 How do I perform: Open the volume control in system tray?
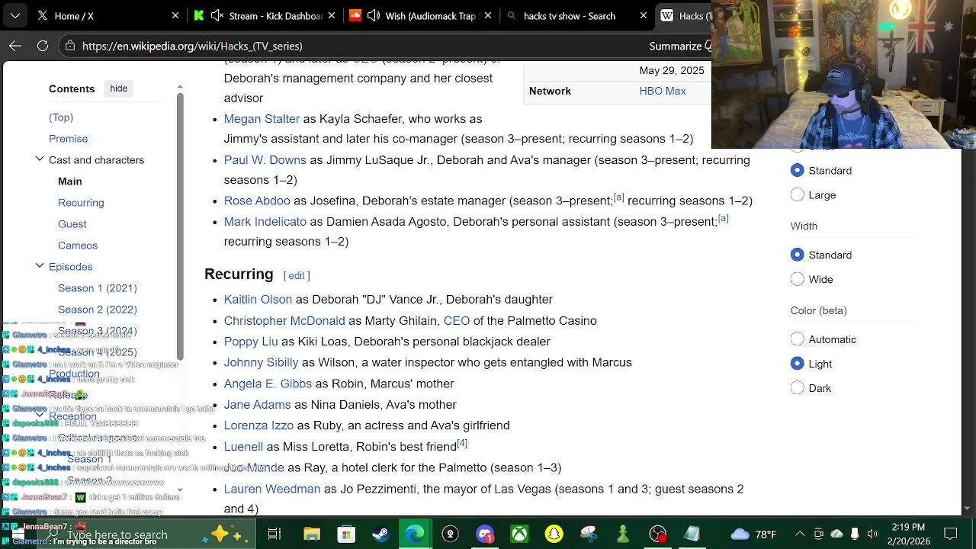coord(872,534)
